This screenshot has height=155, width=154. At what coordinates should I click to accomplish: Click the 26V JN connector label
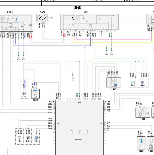click(148, 28)
